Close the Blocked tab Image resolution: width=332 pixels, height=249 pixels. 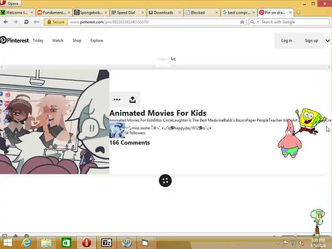coord(217,13)
